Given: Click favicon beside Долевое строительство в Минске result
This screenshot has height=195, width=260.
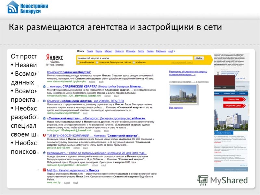Looking at the screenshot, I should click(44, 118).
